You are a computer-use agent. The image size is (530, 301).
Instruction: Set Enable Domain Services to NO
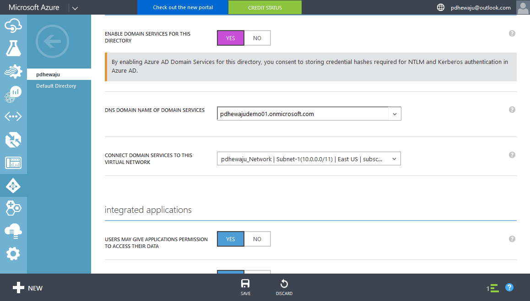[x=257, y=38]
